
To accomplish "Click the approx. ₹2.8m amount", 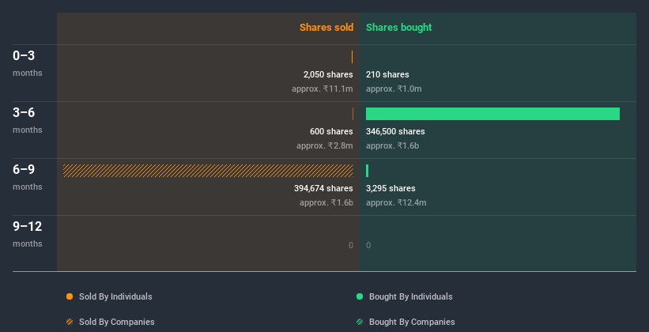I will point(324,145).
